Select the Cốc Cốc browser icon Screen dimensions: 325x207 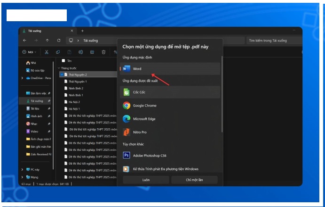click(x=127, y=92)
